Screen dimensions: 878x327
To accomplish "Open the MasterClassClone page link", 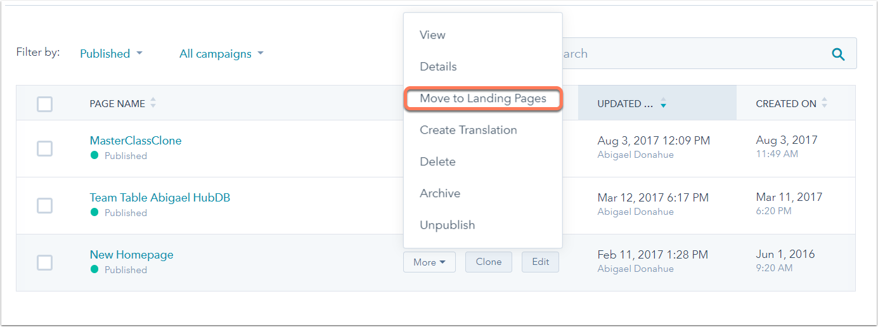I will click(136, 141).
